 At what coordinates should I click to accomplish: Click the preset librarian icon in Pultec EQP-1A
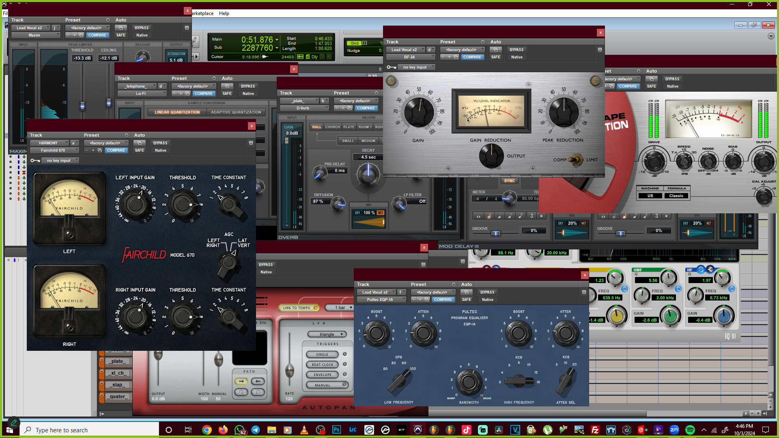[426, 300]
